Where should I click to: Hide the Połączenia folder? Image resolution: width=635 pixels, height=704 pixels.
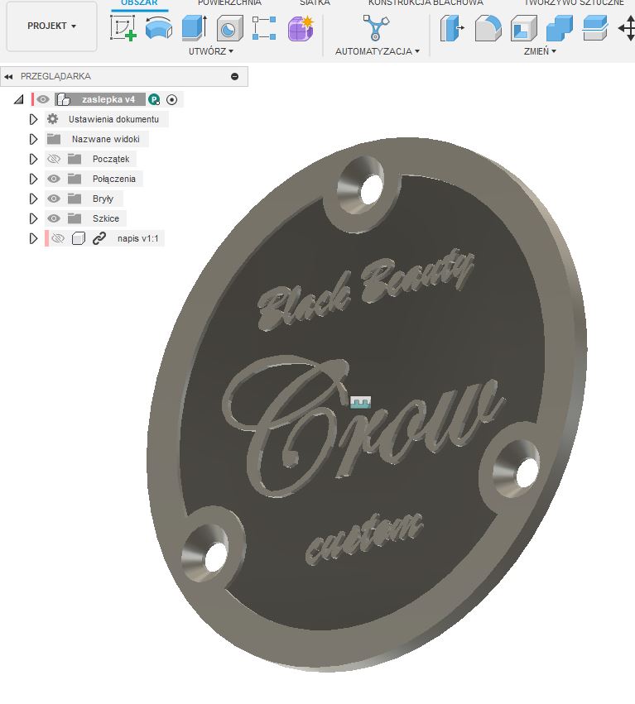[54, 179]
